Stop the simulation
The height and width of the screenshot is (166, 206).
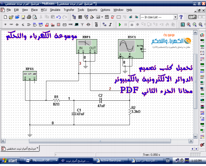pyautogui.click(x=131, y=25)
